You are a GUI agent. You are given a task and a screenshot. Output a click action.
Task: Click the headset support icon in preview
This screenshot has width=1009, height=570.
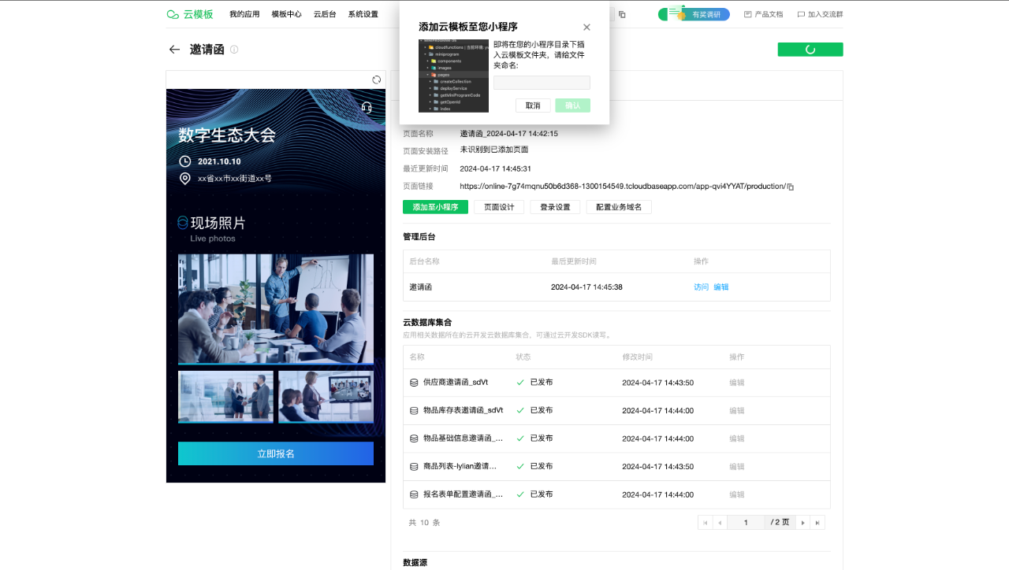(x=367, y=107)
